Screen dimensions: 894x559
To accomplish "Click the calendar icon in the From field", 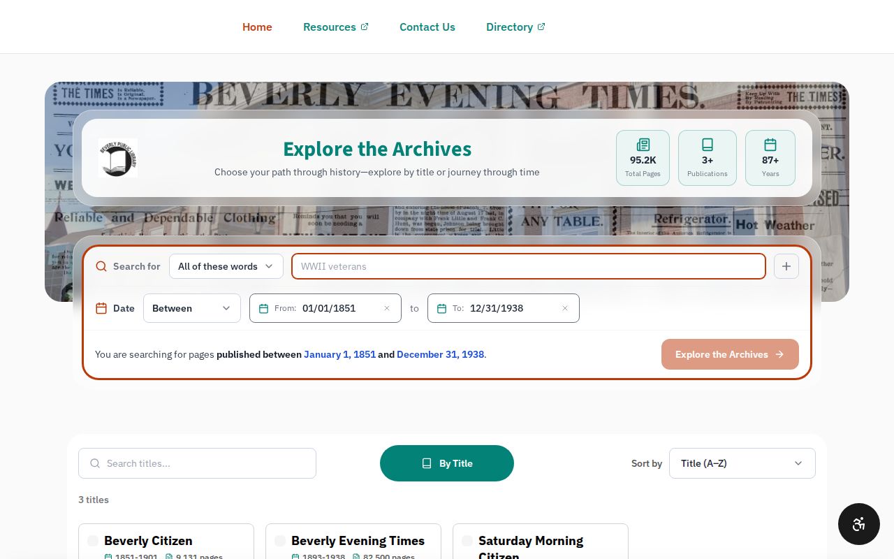I will [x=263, y=308].
